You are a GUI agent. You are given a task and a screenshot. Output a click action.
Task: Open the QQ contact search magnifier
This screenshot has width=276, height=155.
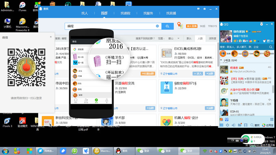point(271,47)
